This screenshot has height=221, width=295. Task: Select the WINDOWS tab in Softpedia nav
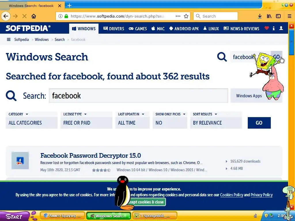(84, 28)
